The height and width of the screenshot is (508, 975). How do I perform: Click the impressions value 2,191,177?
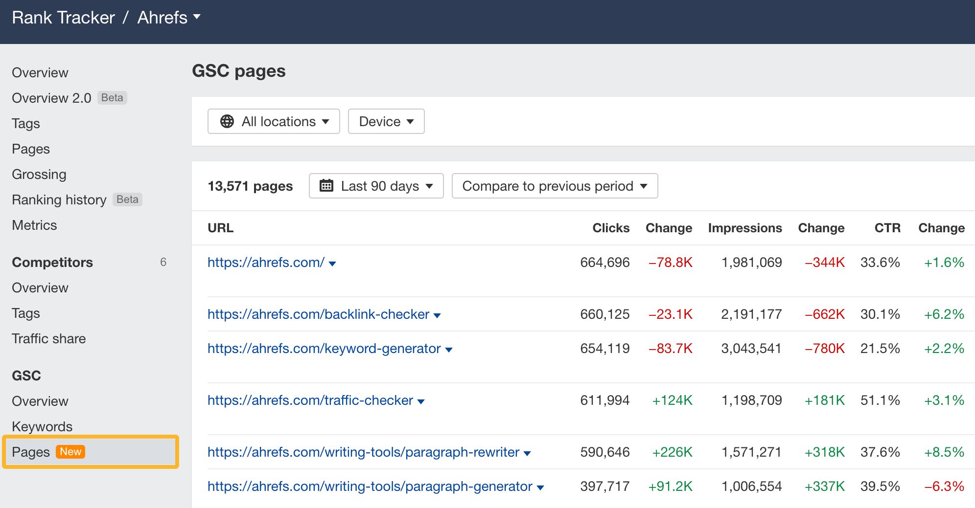[x=751, y=314]
